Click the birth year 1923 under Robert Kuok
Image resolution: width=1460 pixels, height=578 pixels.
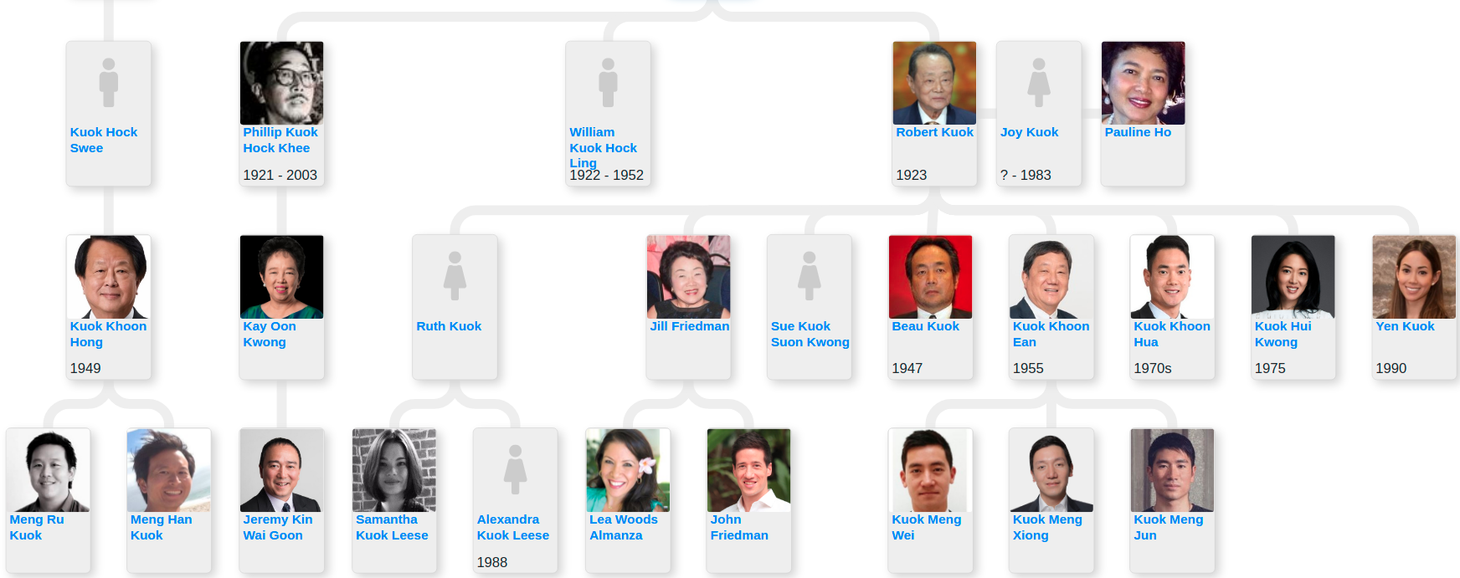pos(912,175)
